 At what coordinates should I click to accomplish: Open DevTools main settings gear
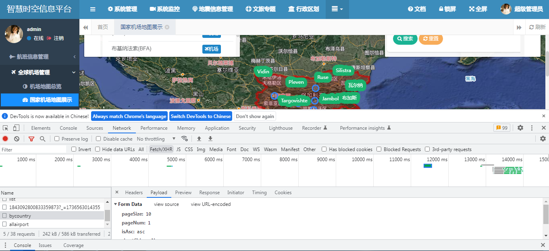click(520, 128)
